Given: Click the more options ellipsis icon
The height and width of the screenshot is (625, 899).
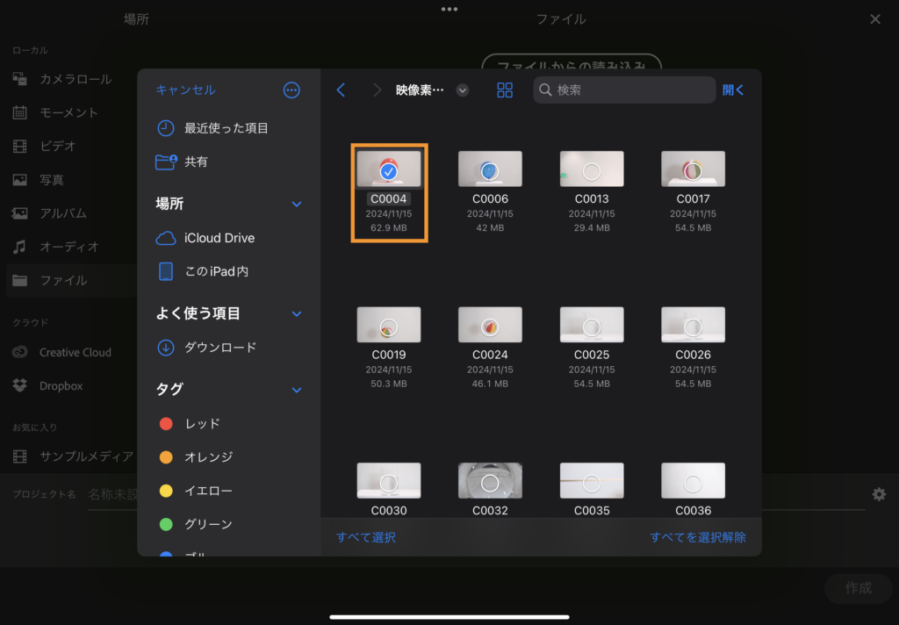Looking at the screenshot, I should (291, 90).
